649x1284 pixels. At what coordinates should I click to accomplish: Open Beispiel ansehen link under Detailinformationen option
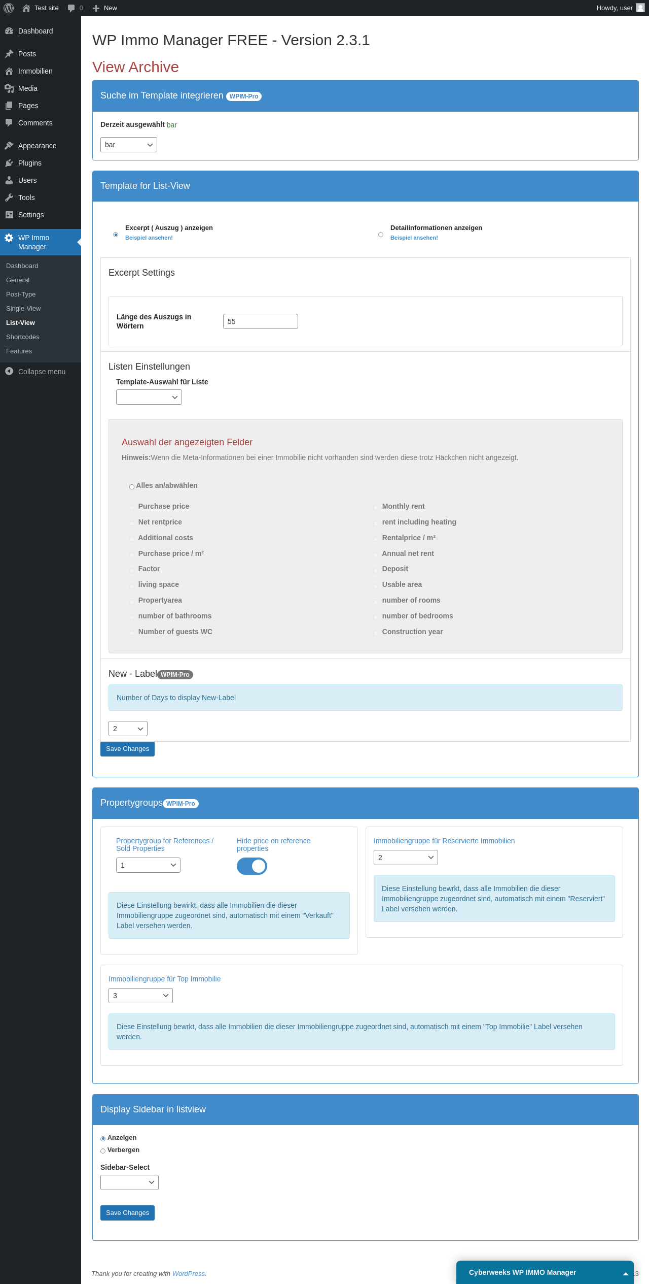pos(414,238)
